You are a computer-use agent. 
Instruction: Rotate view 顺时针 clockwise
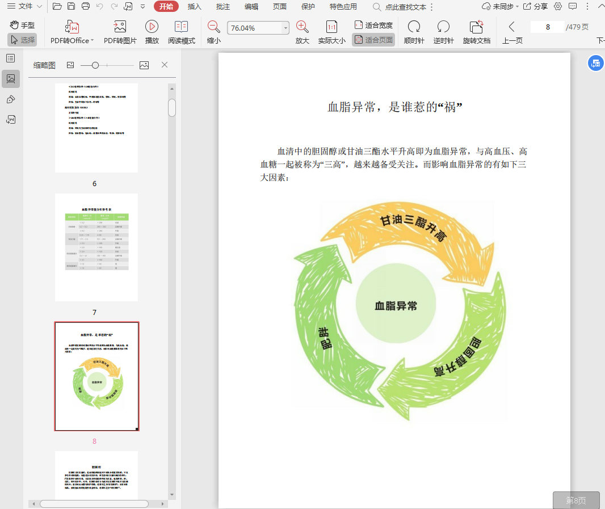click(414, 32)
